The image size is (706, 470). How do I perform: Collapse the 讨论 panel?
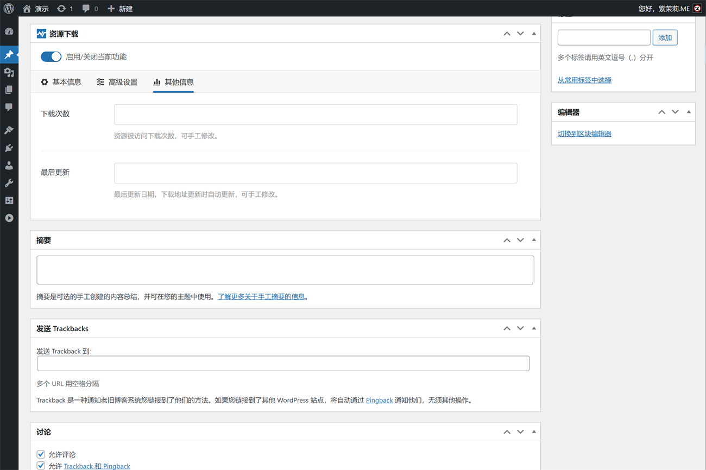point(534,432)
